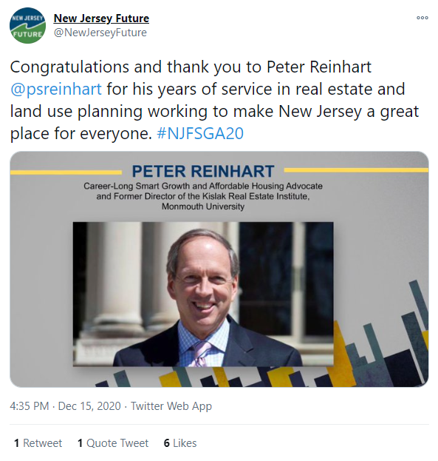Click the Career-Long Smart Growth subtitle line
The width and height of the screenshot is (438, 461).
click(x=203, y=186)
